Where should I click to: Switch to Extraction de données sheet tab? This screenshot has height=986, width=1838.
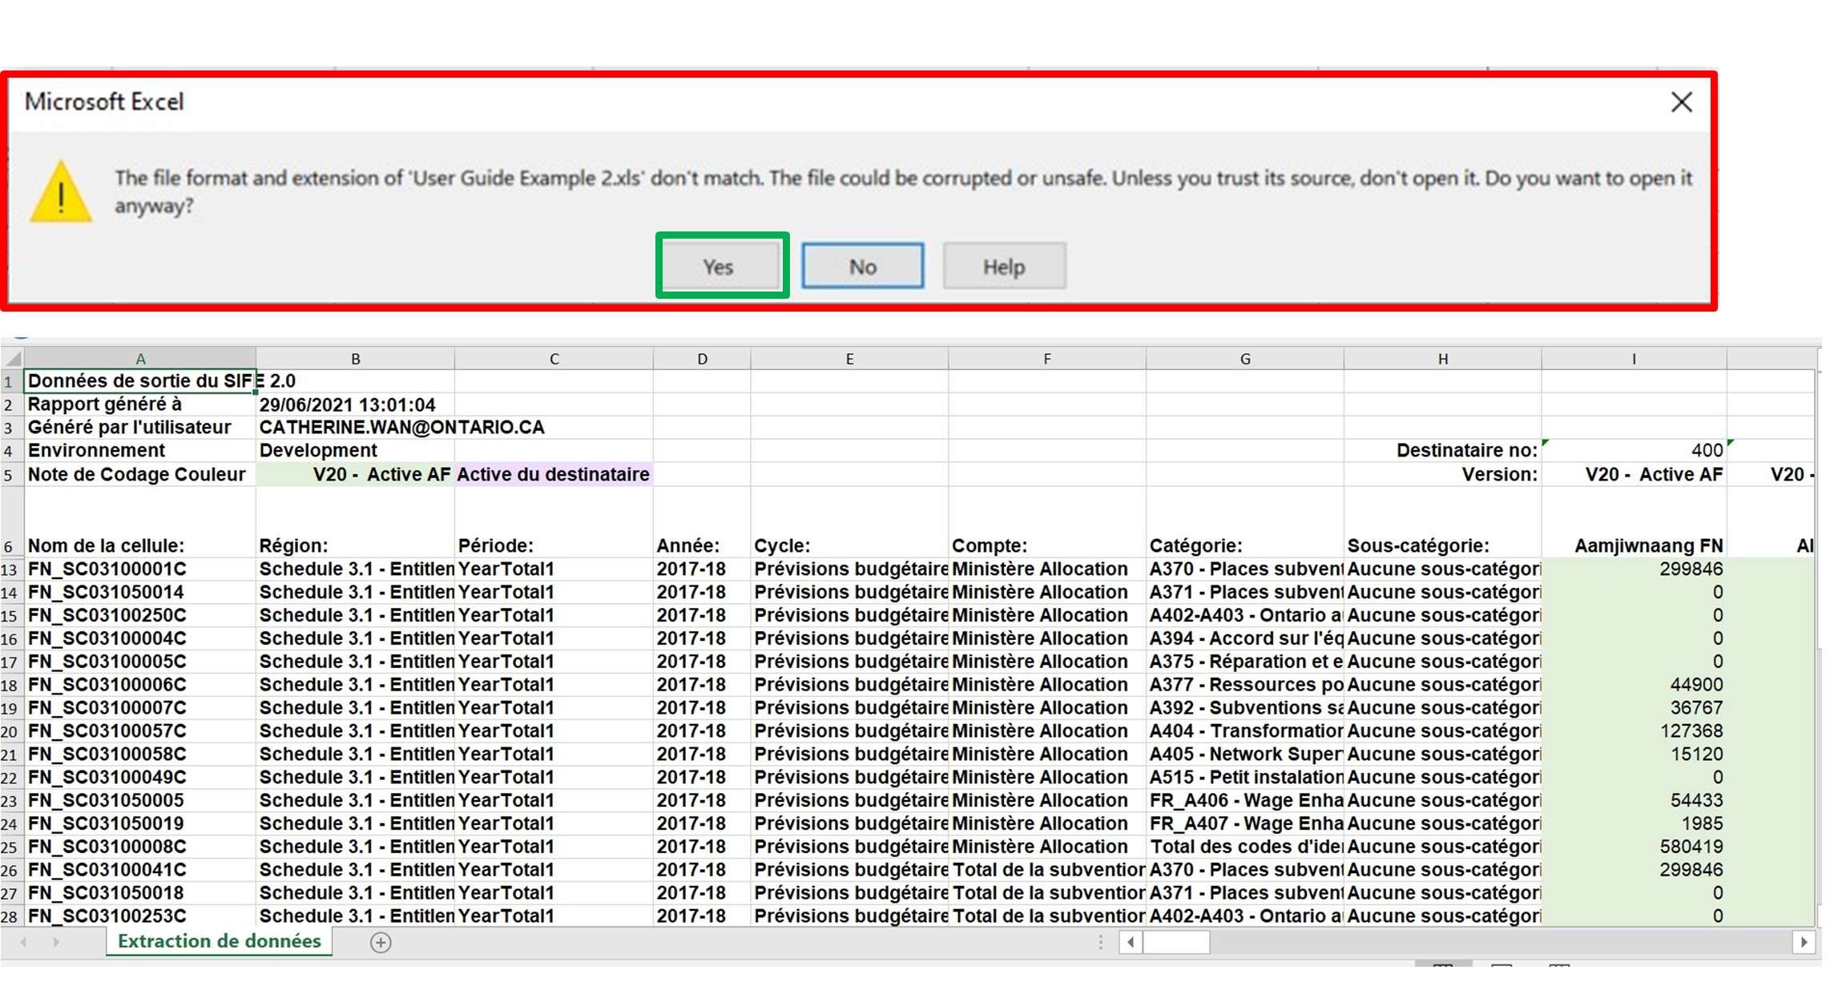[219, 941]
